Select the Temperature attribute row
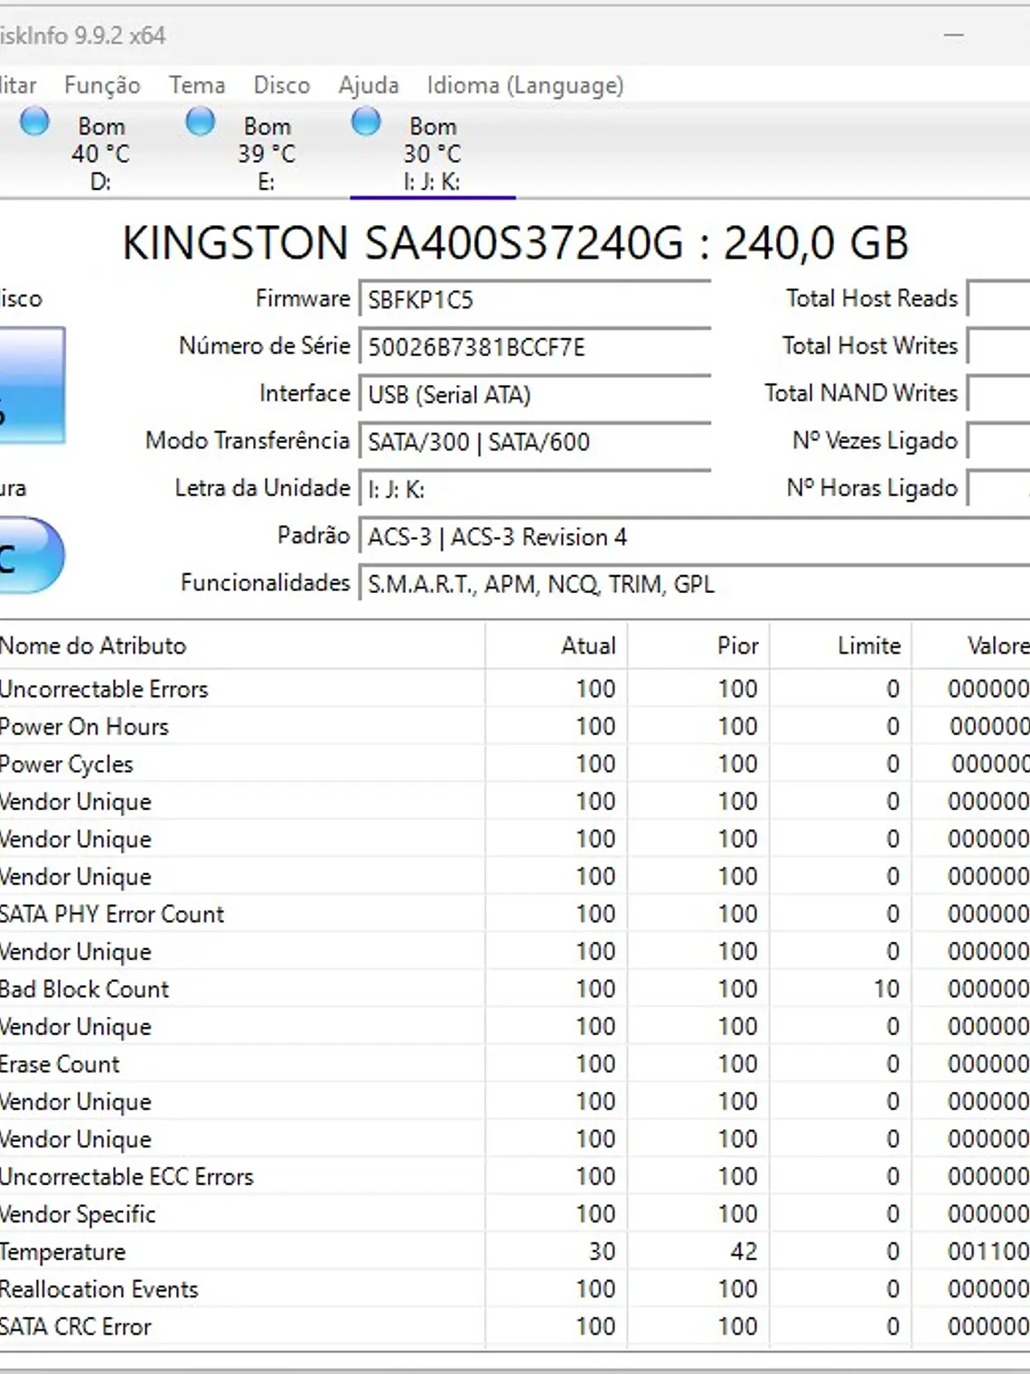1030x1374 pixels. [x=515, y=1251]
